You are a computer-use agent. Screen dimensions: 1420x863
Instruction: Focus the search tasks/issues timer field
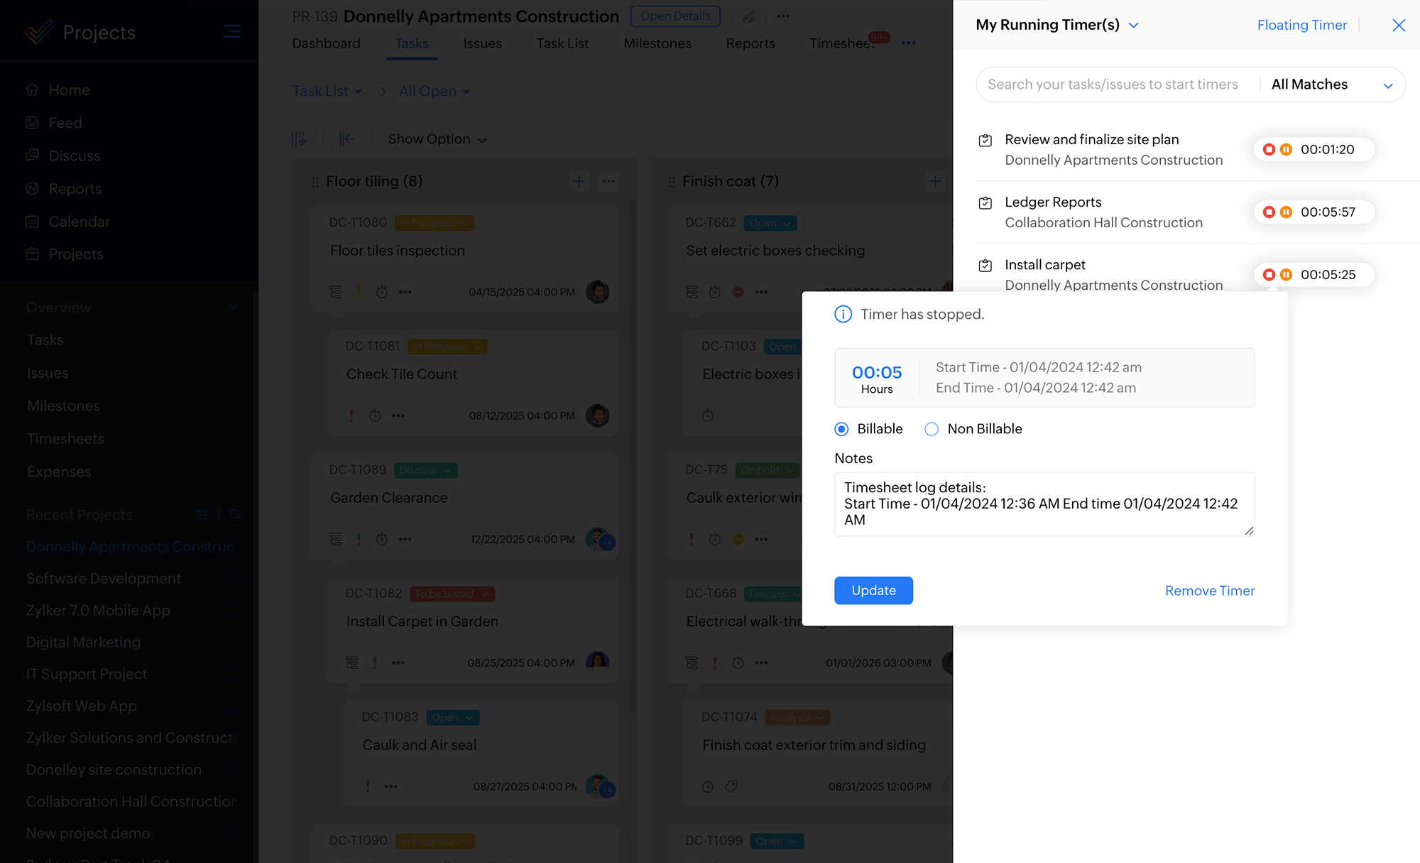1113,85
